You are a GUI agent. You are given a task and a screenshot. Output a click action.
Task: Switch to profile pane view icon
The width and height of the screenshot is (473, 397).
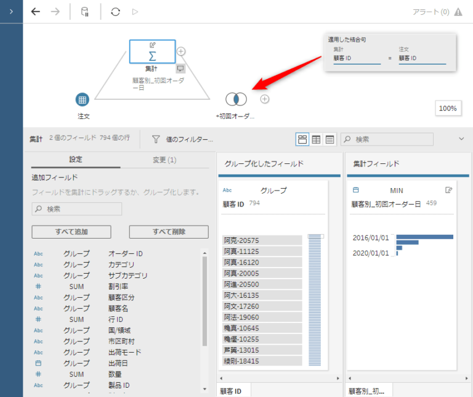click(302, 139)
